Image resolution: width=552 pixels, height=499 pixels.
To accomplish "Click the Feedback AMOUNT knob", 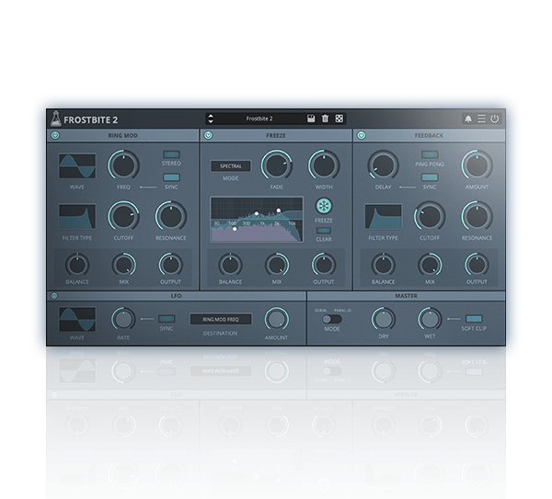I will coord(477,165).
